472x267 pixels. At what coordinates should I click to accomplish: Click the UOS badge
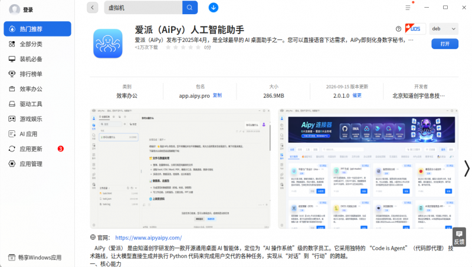click(415, 28)
